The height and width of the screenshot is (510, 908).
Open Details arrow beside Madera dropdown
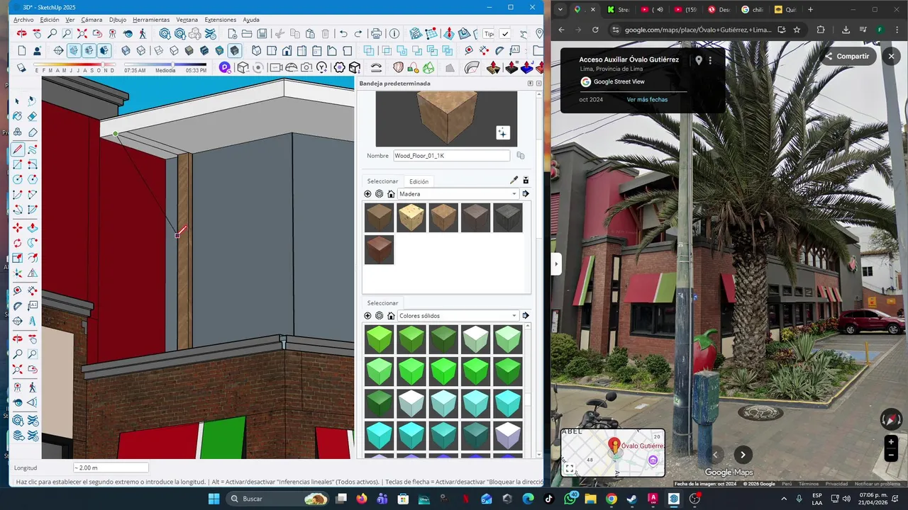526,194
